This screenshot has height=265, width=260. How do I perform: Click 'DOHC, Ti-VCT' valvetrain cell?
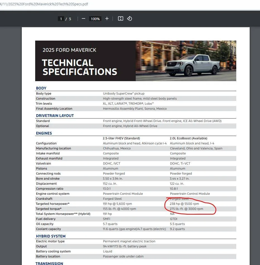pos(180,163)
